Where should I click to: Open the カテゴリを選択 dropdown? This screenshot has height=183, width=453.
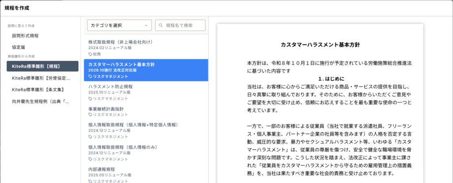click(119, 26)
